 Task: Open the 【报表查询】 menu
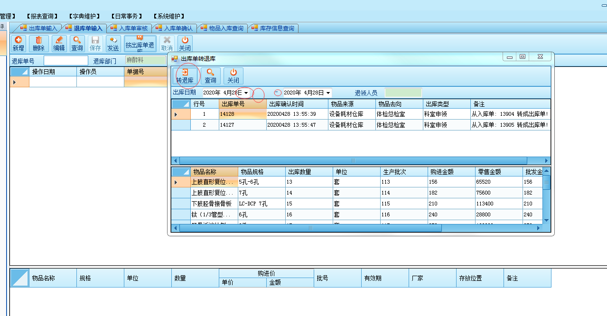(42, 16)
